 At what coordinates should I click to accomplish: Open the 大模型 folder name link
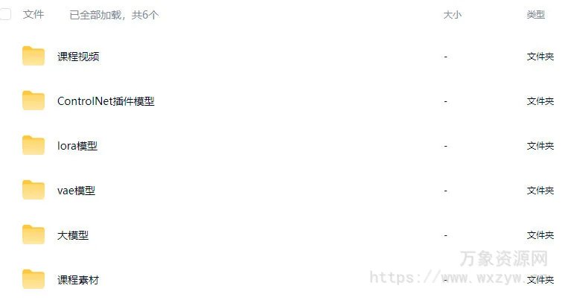pyautogui.click(x=73, y=235)
